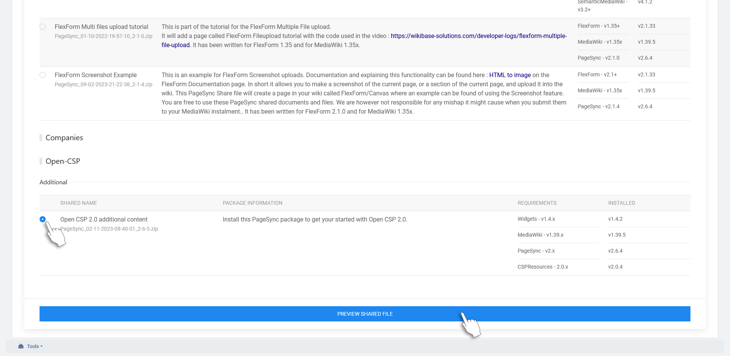The height and width of the screenshot is (356, 730).
Task: Select FlexForm Screenshot Example radio button
Action: pos(43,75)
